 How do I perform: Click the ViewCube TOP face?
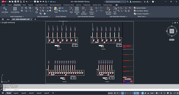[x=172, y=31]
